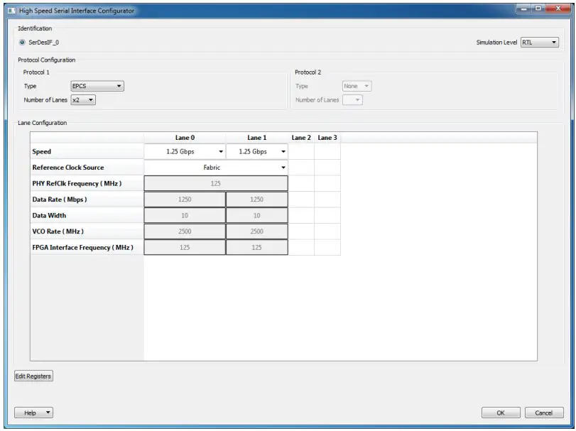576x431 pixels.
Task: Open the Simulation Level dropdown
Action: point(538,42)
